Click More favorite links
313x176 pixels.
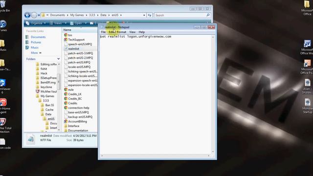36,53
